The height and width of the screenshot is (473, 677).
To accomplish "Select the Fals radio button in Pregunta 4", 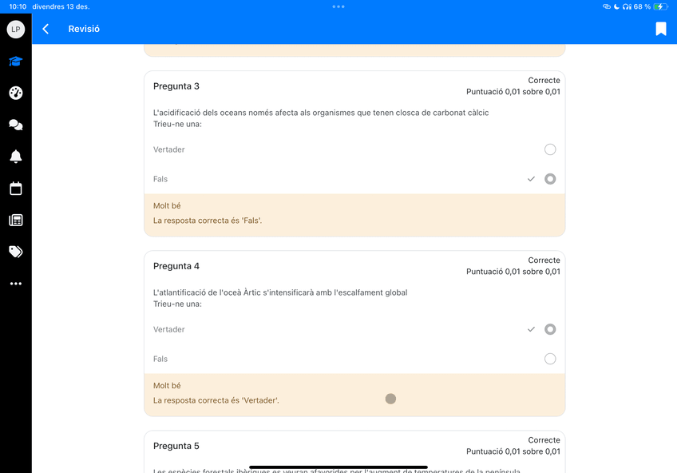I will tap(550, 359).
